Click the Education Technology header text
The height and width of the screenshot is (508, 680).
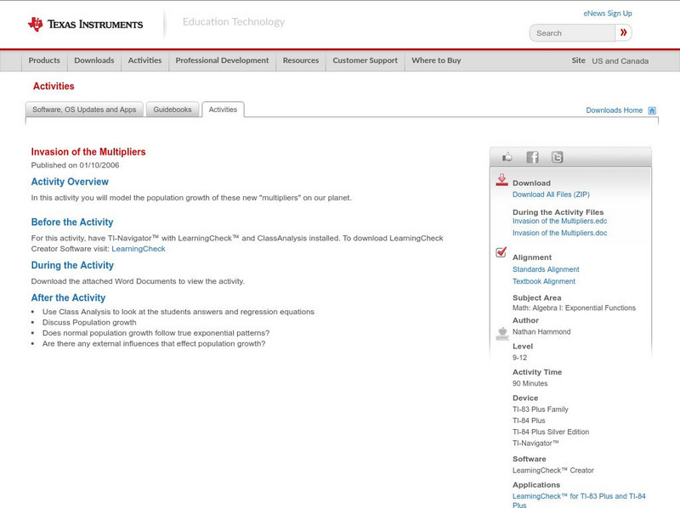point(234,22)
